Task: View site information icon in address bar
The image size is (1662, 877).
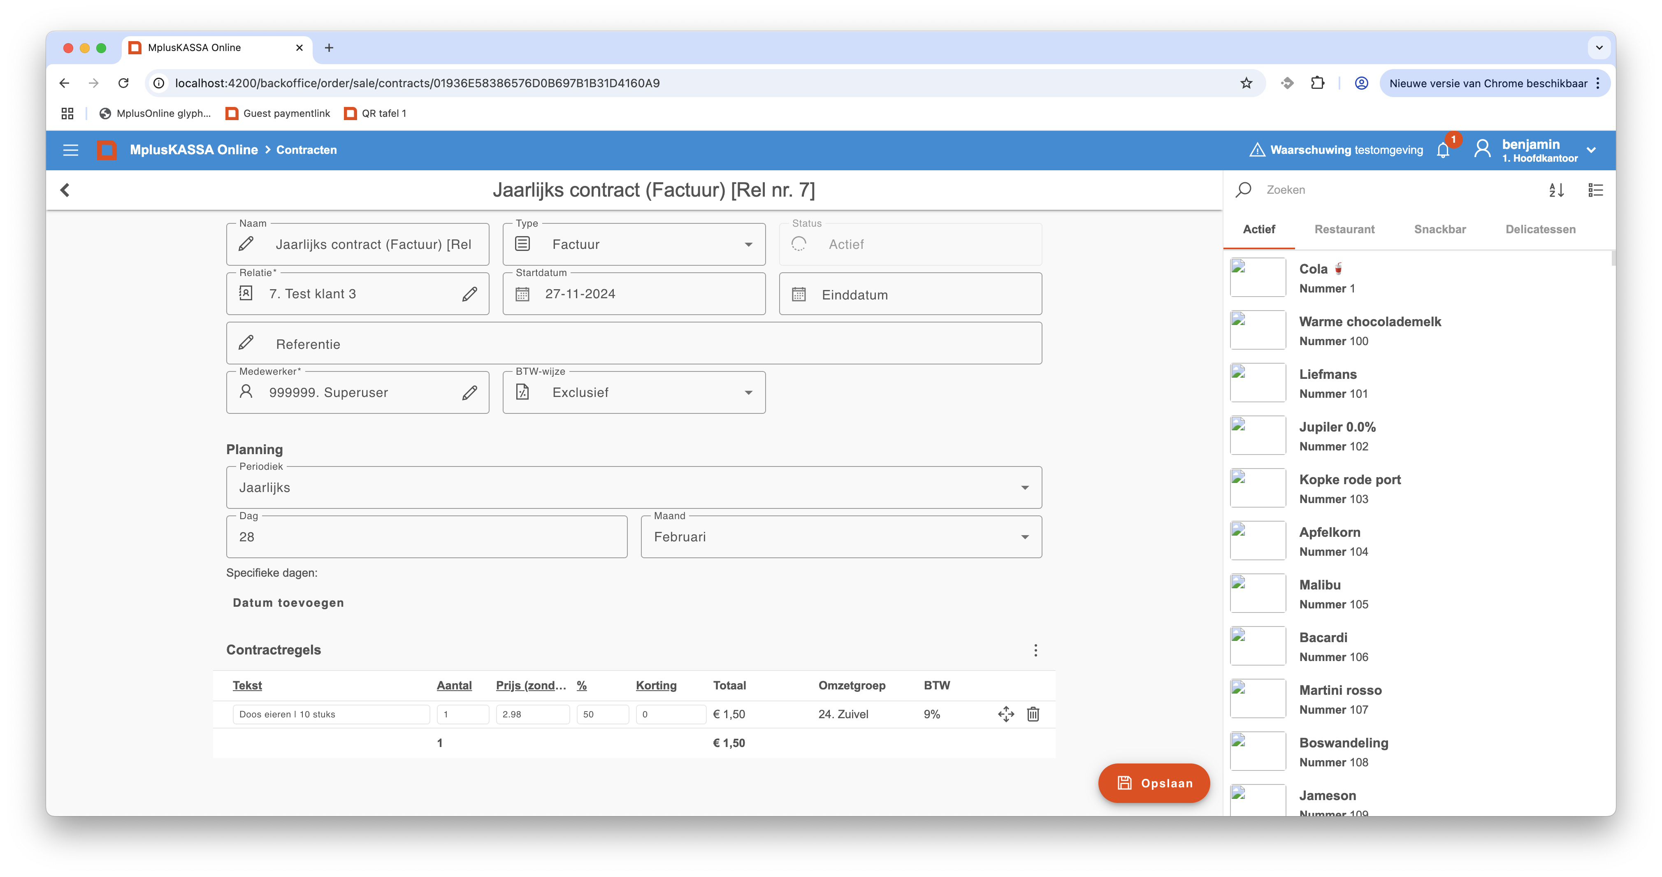Action: coord(159,83)
